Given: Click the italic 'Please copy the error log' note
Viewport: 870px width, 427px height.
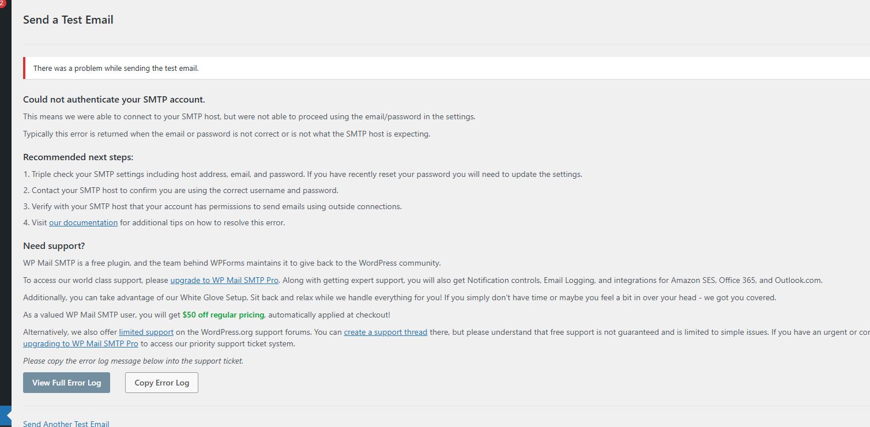Looking at the screenshot, I should coord(133,361).
